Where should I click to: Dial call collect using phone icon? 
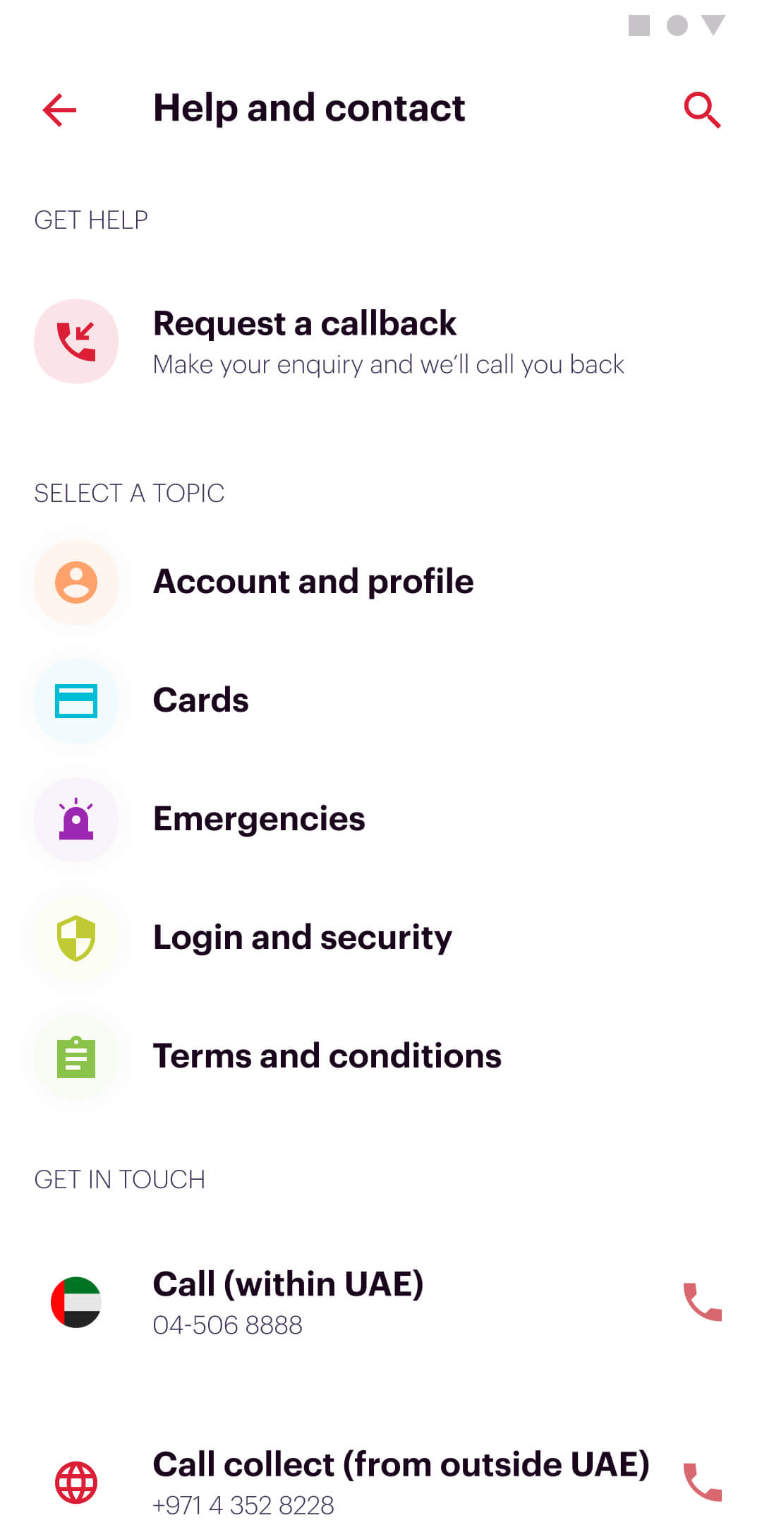tap(703, 1483)
